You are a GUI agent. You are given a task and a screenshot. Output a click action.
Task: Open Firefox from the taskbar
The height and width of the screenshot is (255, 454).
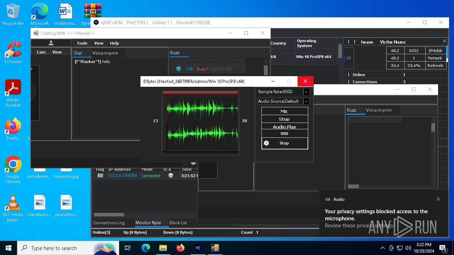[180, 248]
